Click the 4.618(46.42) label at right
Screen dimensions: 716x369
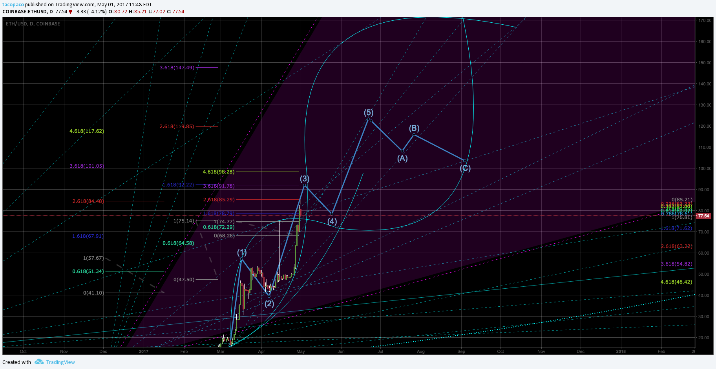click(x=676, y=282)
